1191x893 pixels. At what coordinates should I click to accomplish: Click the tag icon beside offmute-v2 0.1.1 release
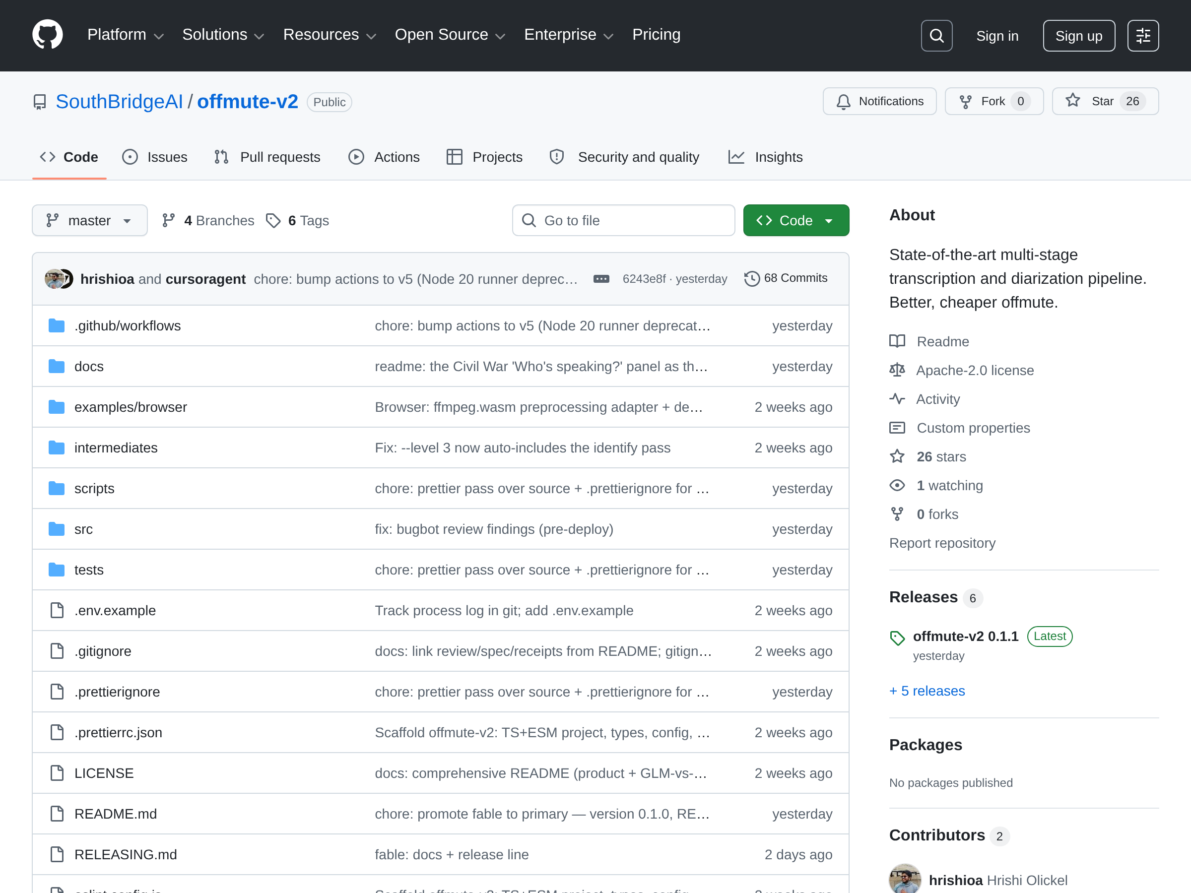(897, 638)
